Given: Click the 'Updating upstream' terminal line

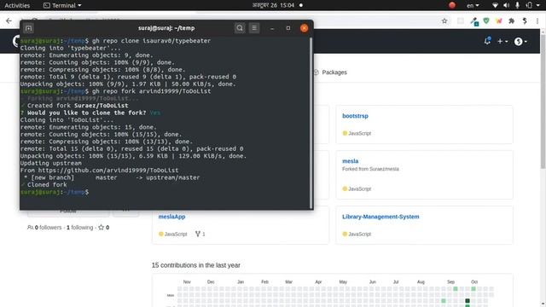Looking at the screenshot, I should [x=51, y=163].
